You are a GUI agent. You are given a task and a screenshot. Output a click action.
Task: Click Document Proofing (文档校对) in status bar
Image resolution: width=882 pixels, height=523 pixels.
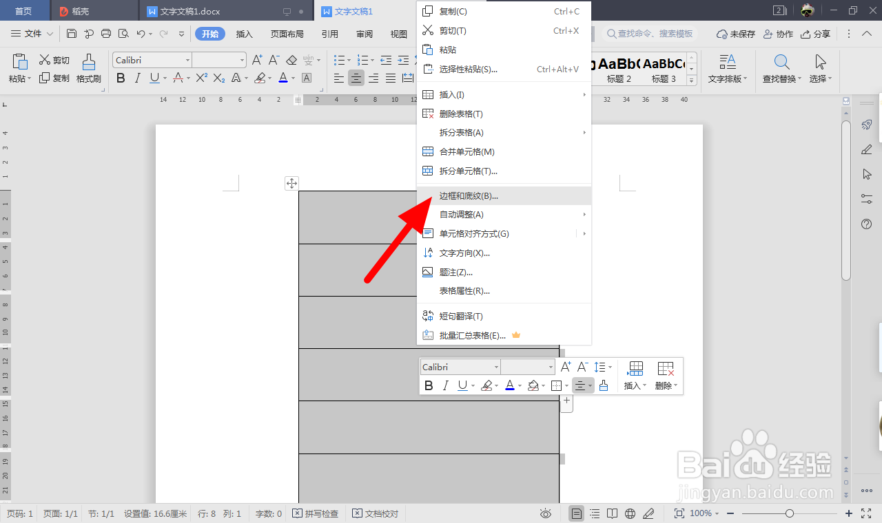point(376,513)
